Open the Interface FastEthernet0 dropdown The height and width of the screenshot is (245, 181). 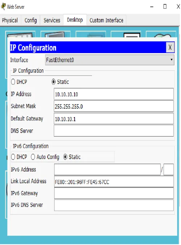tap(110, 60)
